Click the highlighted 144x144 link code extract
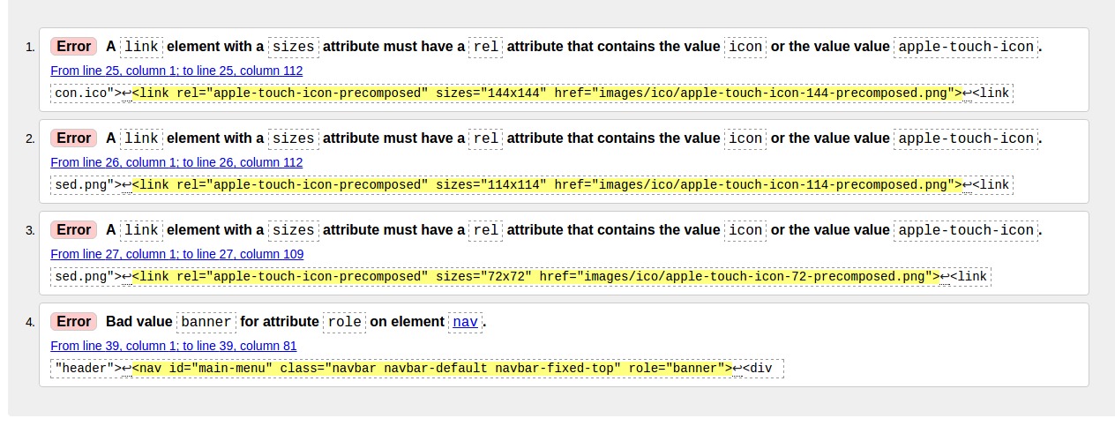1115x426 pixels. (547, 93)
